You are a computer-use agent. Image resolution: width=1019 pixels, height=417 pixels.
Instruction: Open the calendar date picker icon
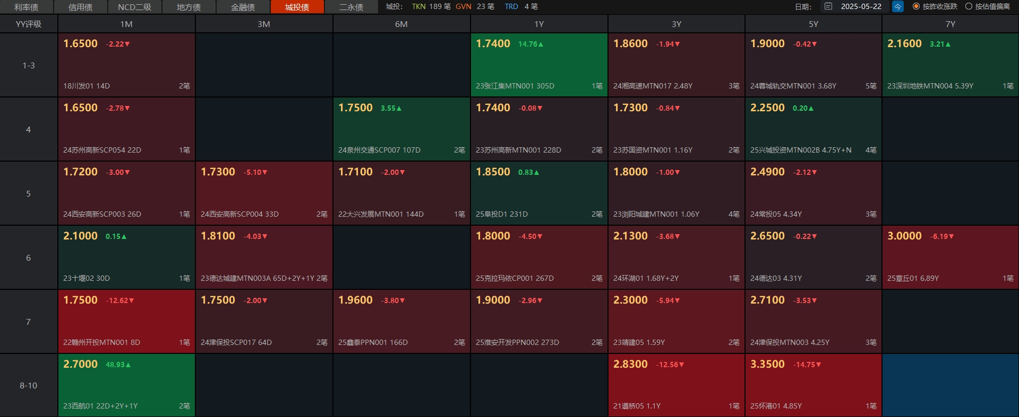[828, 6]
